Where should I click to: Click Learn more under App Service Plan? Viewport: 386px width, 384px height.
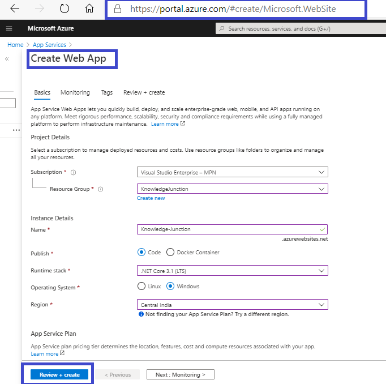45,354
